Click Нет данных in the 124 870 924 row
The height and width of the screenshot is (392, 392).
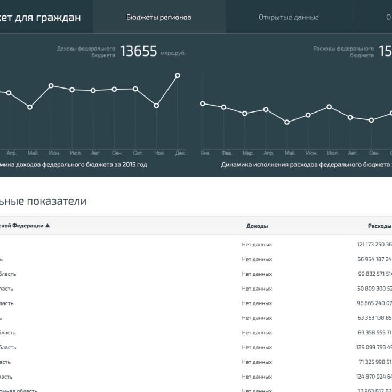pos(257,377)
